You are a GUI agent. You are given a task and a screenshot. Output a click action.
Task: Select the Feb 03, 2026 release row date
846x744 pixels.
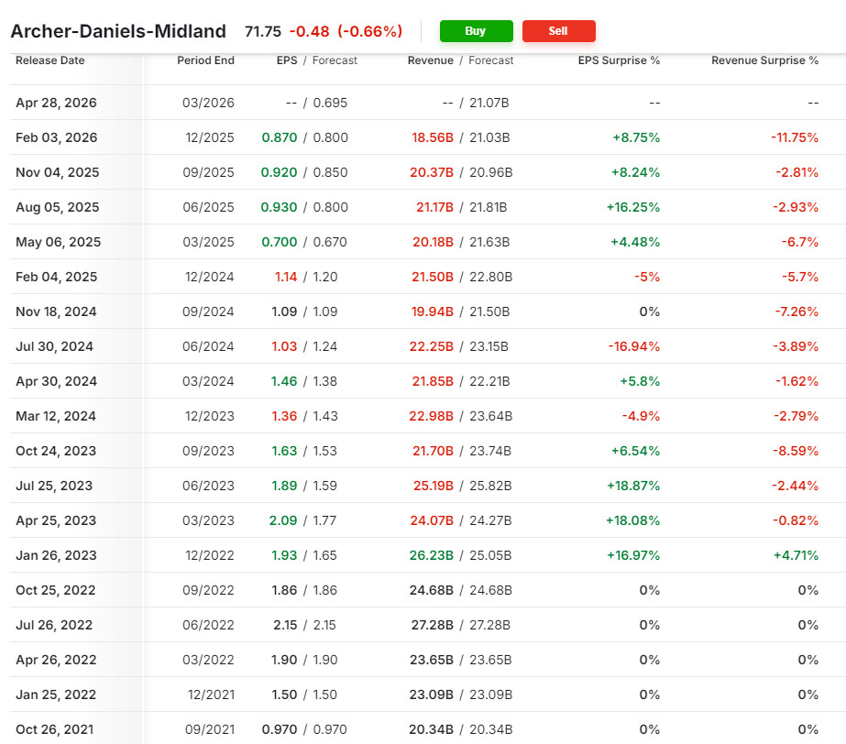coord(56,137)
